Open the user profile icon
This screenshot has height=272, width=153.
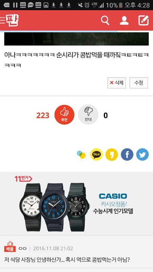pos(124,20)
